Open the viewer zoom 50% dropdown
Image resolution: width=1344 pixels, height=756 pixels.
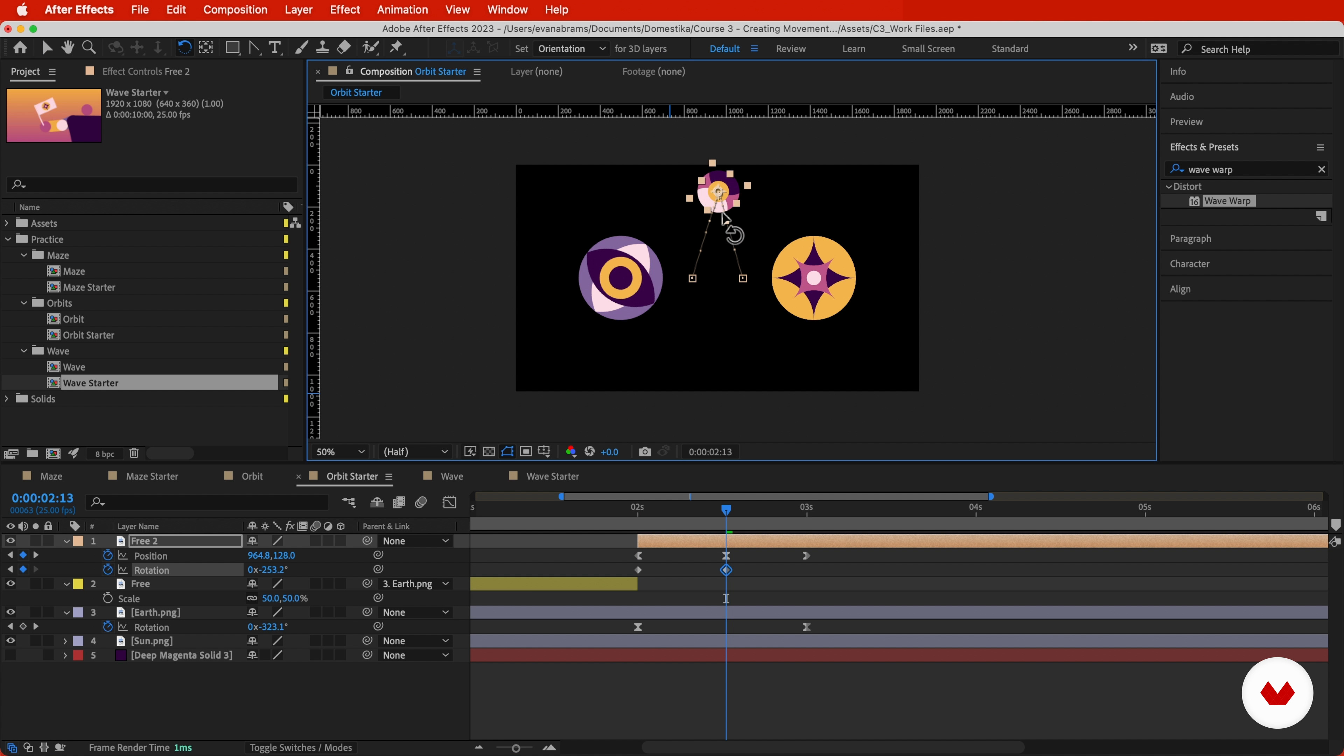(340, 452)
